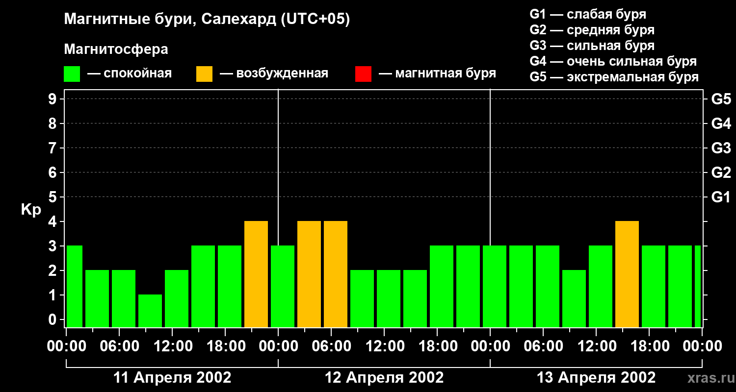This screenshot has height=392, width=736.
Task: Click the right-axis 'G3' label
Action: click(721, 148)
